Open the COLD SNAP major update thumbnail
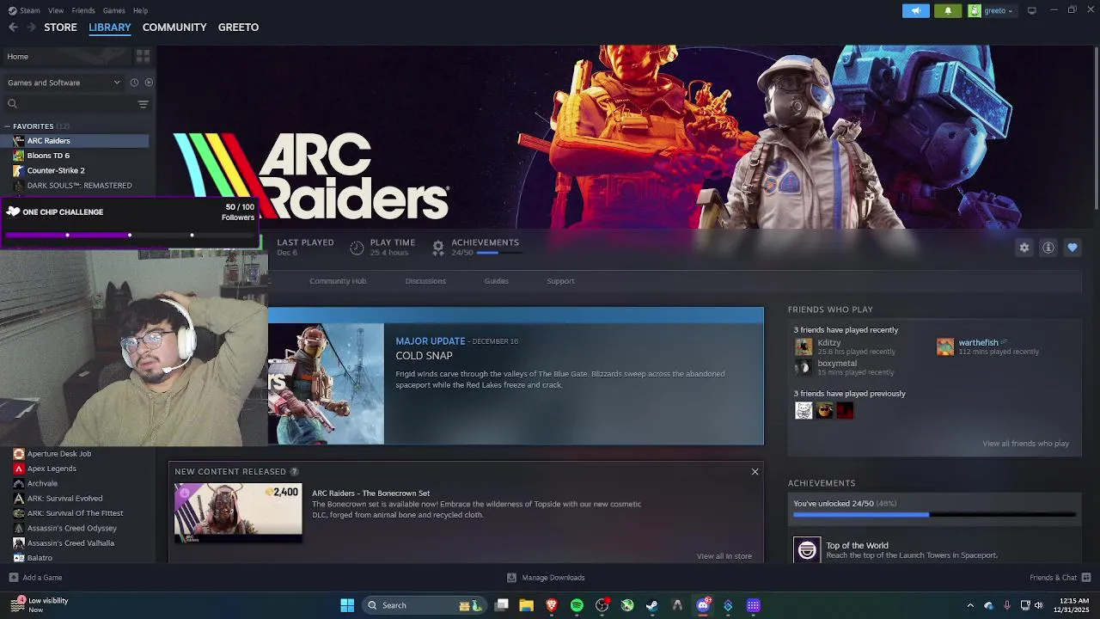Image resolution: width=1100 pixels, height=619 pixels. [x=326, y=383]
